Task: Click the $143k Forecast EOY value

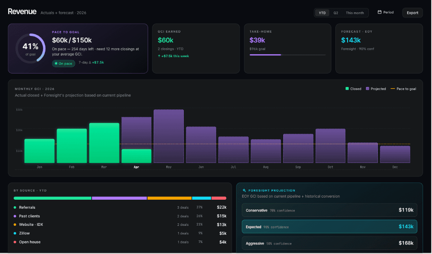Action: [x=351, y=40]
